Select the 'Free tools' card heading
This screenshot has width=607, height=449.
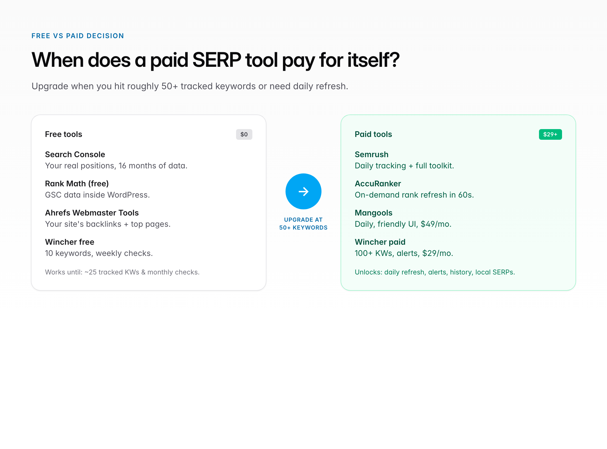pyautogui.click(x=64, y=134)
